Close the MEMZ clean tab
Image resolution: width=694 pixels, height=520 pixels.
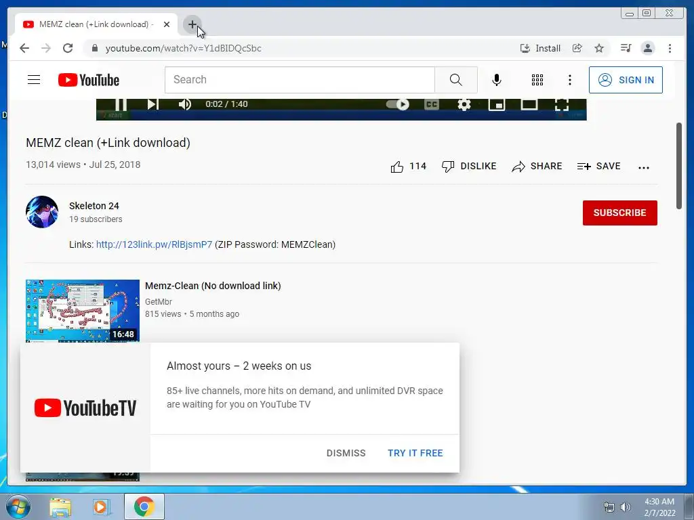[x=167, y=24]
